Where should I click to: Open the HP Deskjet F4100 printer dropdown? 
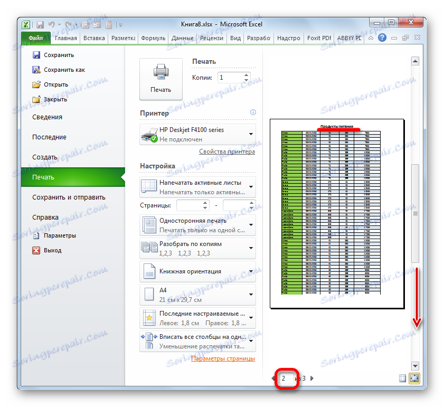point(197,134)
